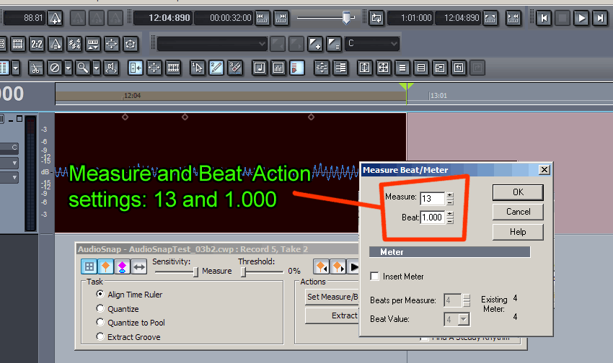Viewport: 613px width, 363px height.
Task: Choose the Extract Groove task option
Action: pos(101,337)
